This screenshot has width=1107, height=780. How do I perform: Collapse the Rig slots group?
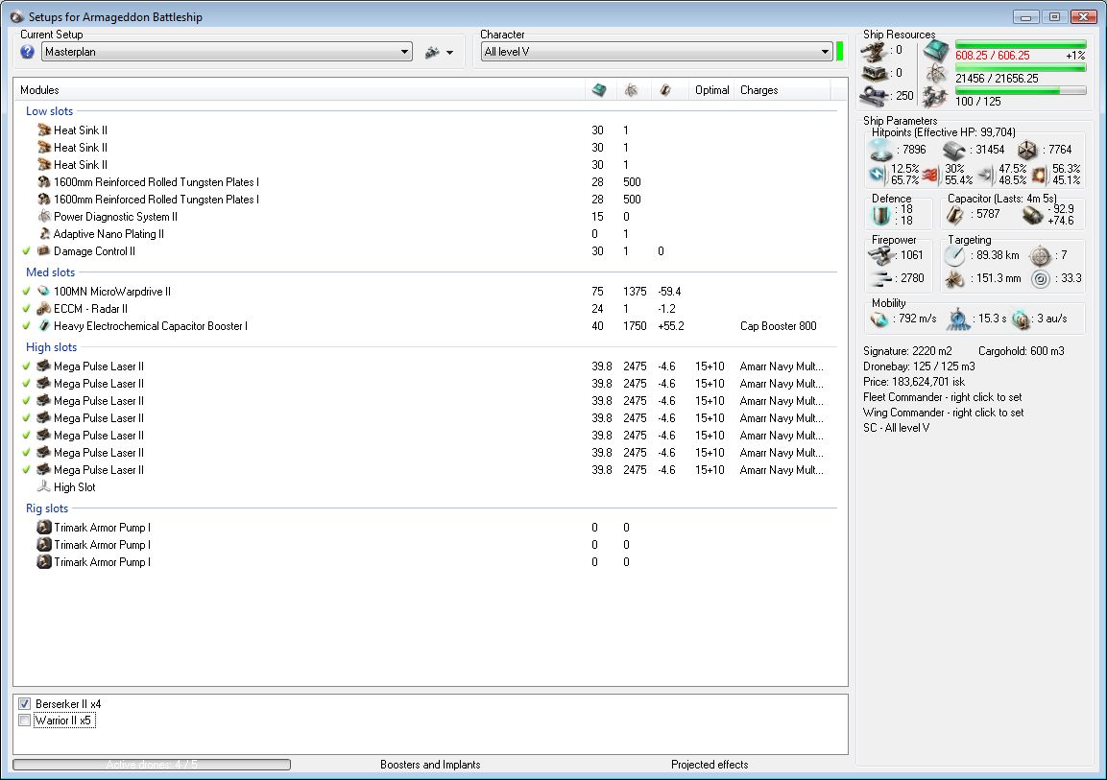click(x=47, y=508)
